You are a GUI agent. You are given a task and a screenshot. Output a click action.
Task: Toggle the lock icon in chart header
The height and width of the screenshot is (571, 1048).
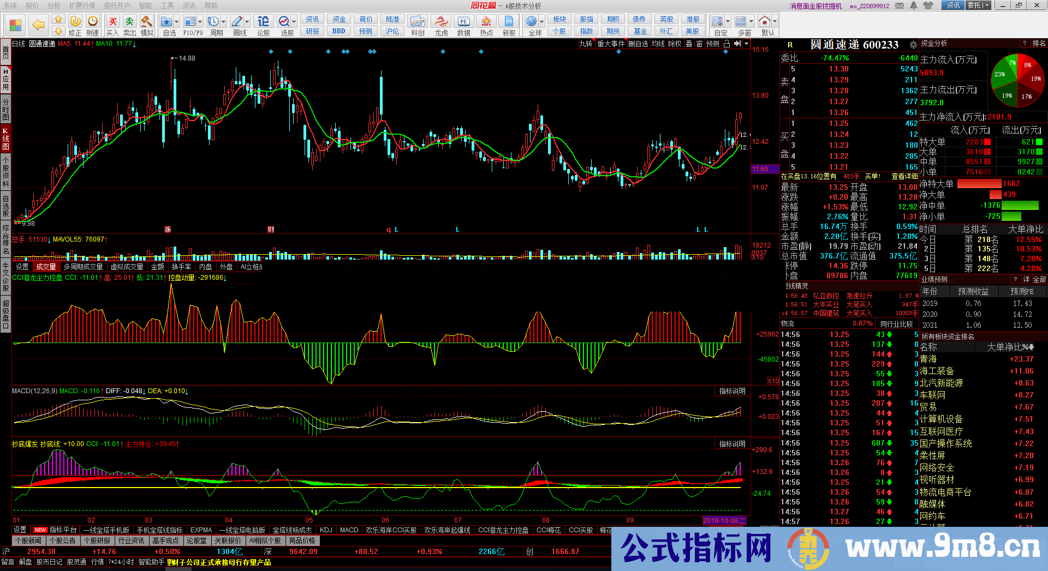727,44
